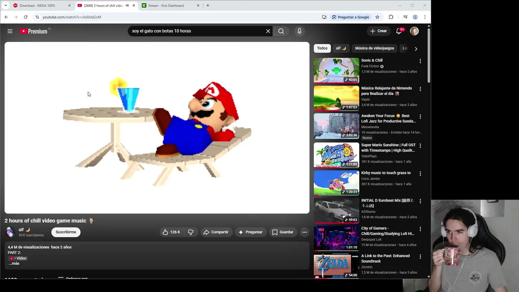Open options for Super Mario Sunshine OST
Screen dimensions: 519x292
pyautogui.click(x=420, y=146)
